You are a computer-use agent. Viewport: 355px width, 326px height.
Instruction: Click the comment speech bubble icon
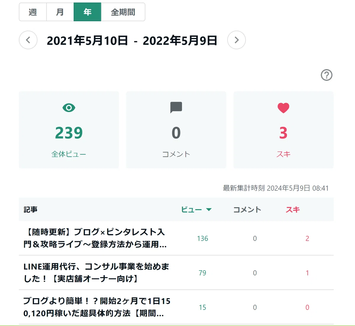click(176, 108)
